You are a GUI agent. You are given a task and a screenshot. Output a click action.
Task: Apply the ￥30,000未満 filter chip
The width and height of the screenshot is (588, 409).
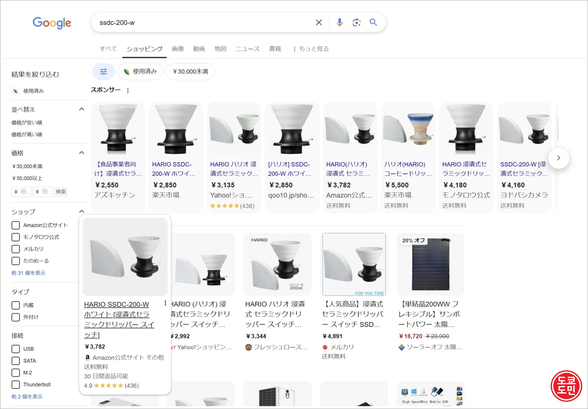tap(190, 71)
